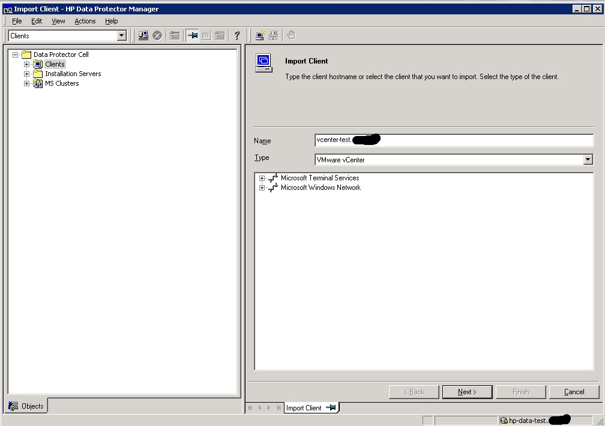Click the Name input field
This screenshot has height=426, width=605.
(454, 140)
